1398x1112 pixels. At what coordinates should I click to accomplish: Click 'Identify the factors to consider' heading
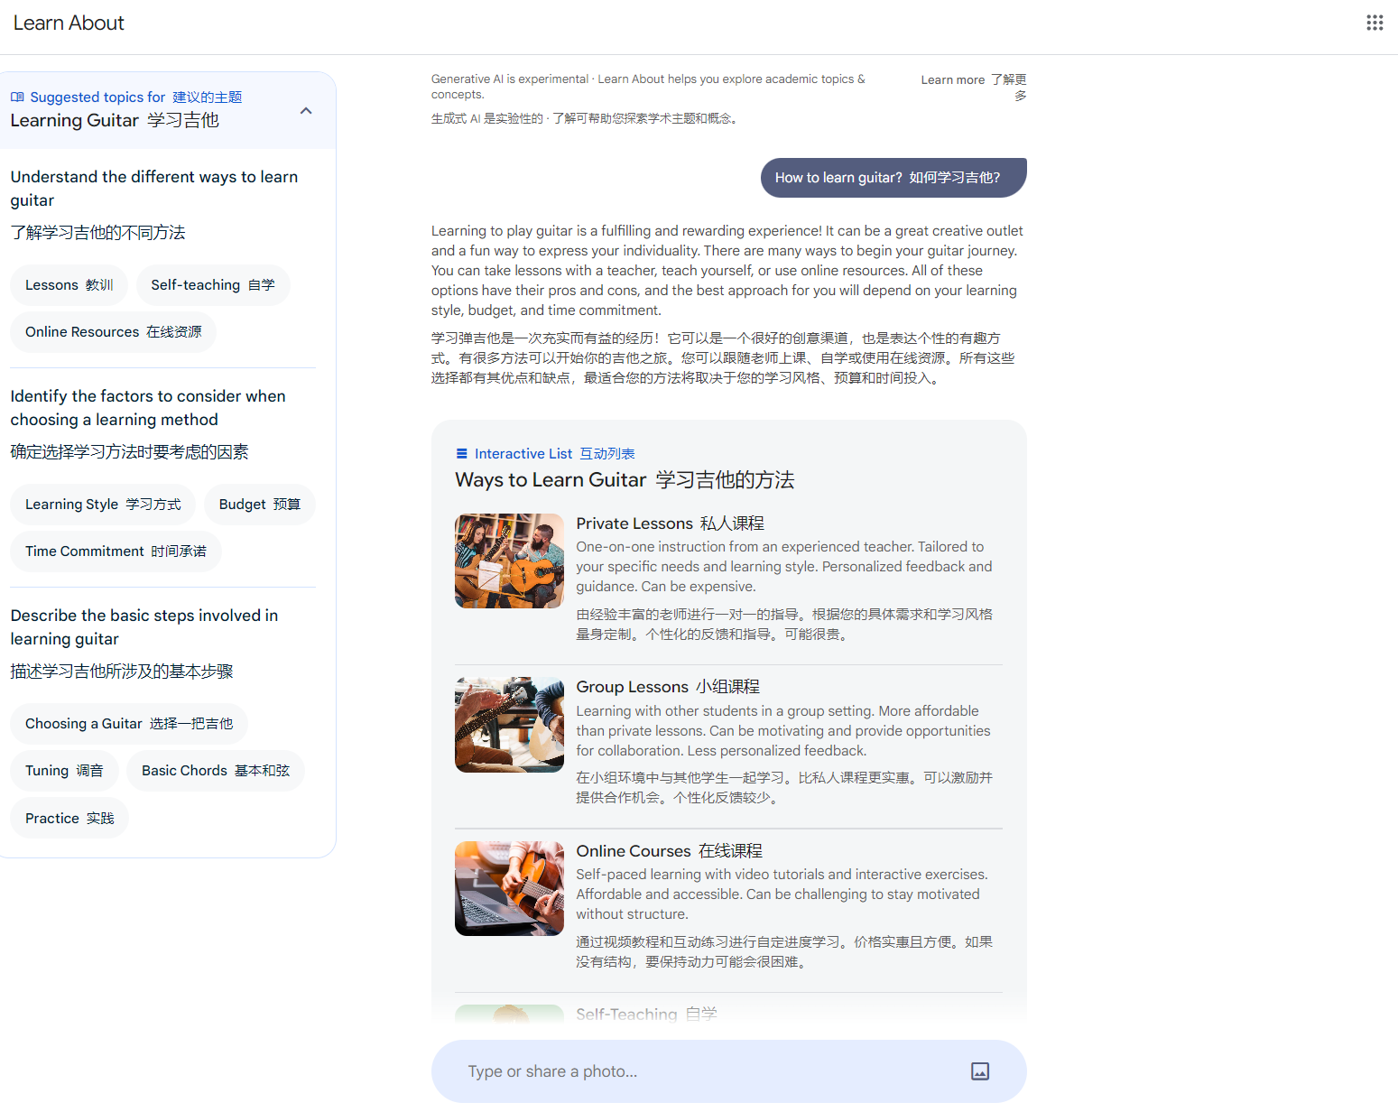tap(148, 408)
